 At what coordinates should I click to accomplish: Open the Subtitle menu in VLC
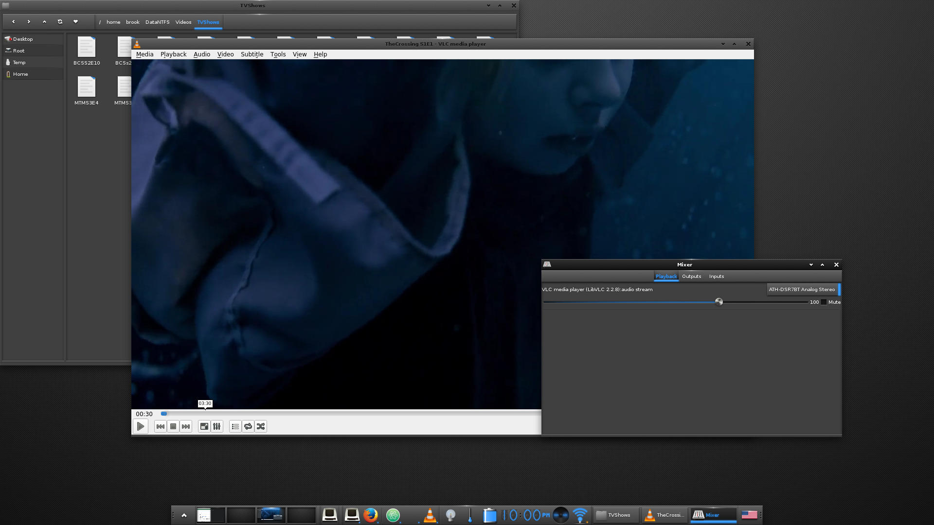pyautogui.click(x=252, y=54)
